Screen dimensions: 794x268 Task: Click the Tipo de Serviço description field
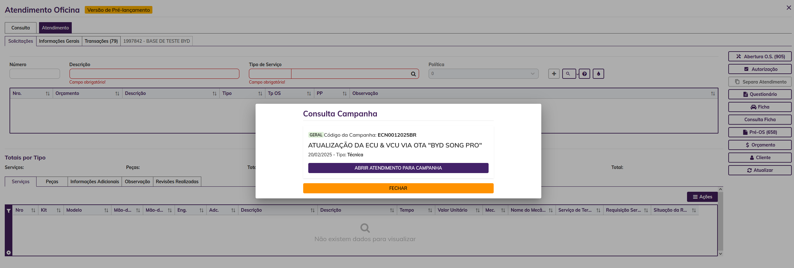point(350,74)
